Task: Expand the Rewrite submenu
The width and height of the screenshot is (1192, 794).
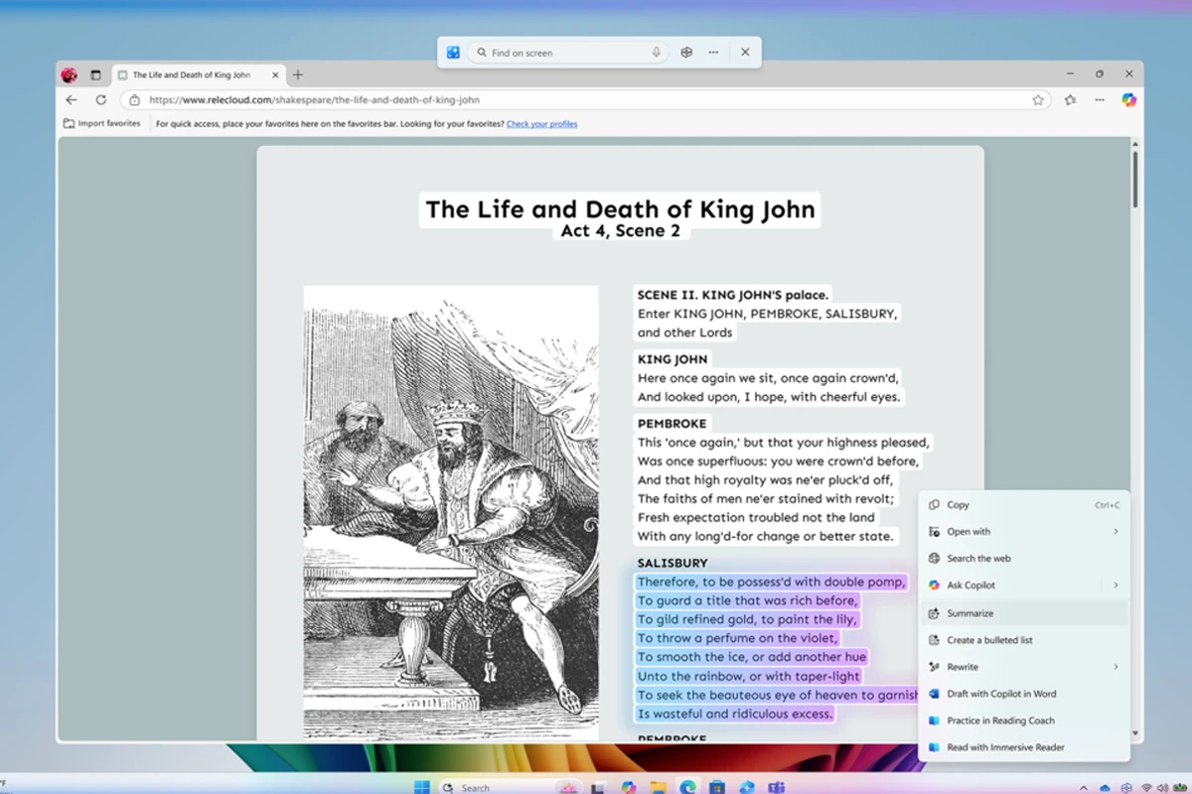Action: [x=1024, y=667]
